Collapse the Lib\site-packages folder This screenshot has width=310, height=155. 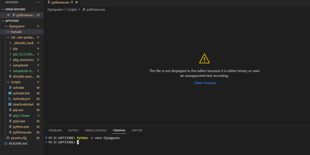pyautogui.click(x=8, y=37)
